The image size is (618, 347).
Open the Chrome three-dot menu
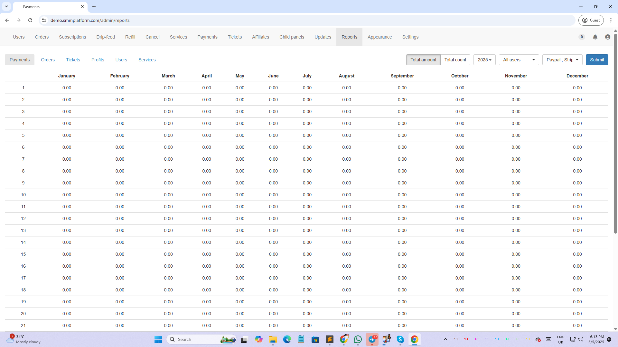click(x=611, y=20)
